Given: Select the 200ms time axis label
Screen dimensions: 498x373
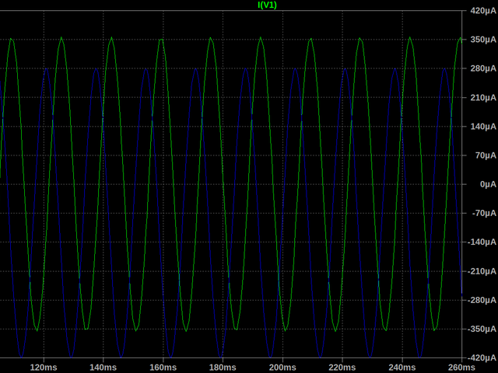Looking at the screenshot, I should (282, 367).
